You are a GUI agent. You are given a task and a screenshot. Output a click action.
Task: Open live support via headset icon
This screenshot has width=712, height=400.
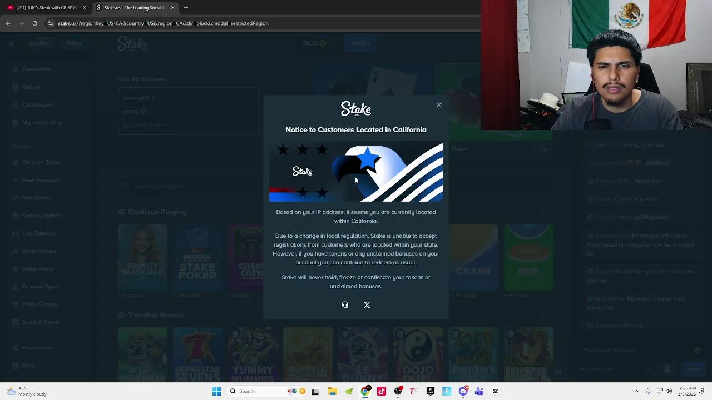(345, 304)
